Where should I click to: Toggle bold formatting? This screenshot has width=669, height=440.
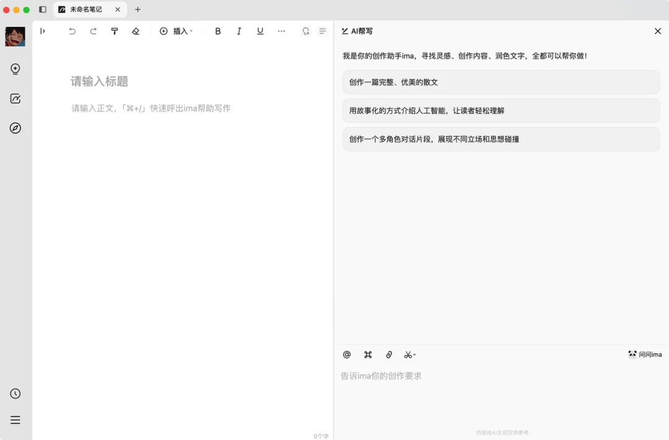point(218,31)
